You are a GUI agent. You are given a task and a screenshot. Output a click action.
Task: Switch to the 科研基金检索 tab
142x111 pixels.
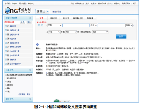[x=78, y=18]
